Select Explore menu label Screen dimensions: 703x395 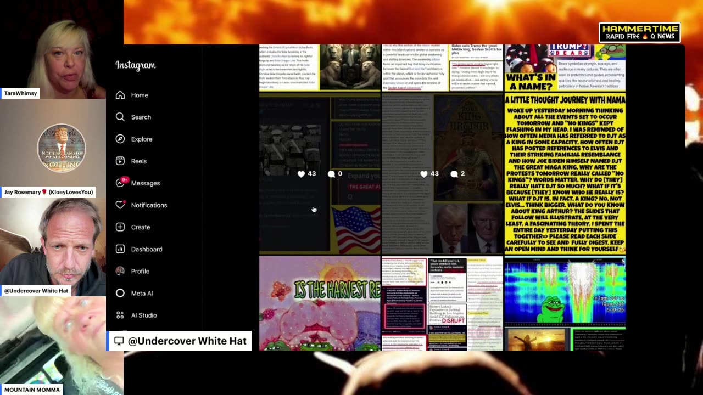pyautogui.click(x=142, y=139)
